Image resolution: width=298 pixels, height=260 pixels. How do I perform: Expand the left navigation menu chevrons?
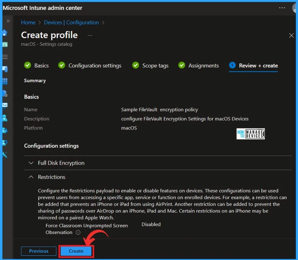(8, 21)
